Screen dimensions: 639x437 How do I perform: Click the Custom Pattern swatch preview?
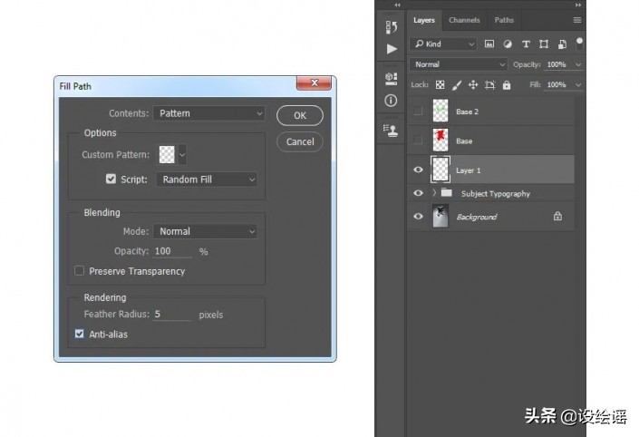[x=167, y=155]
